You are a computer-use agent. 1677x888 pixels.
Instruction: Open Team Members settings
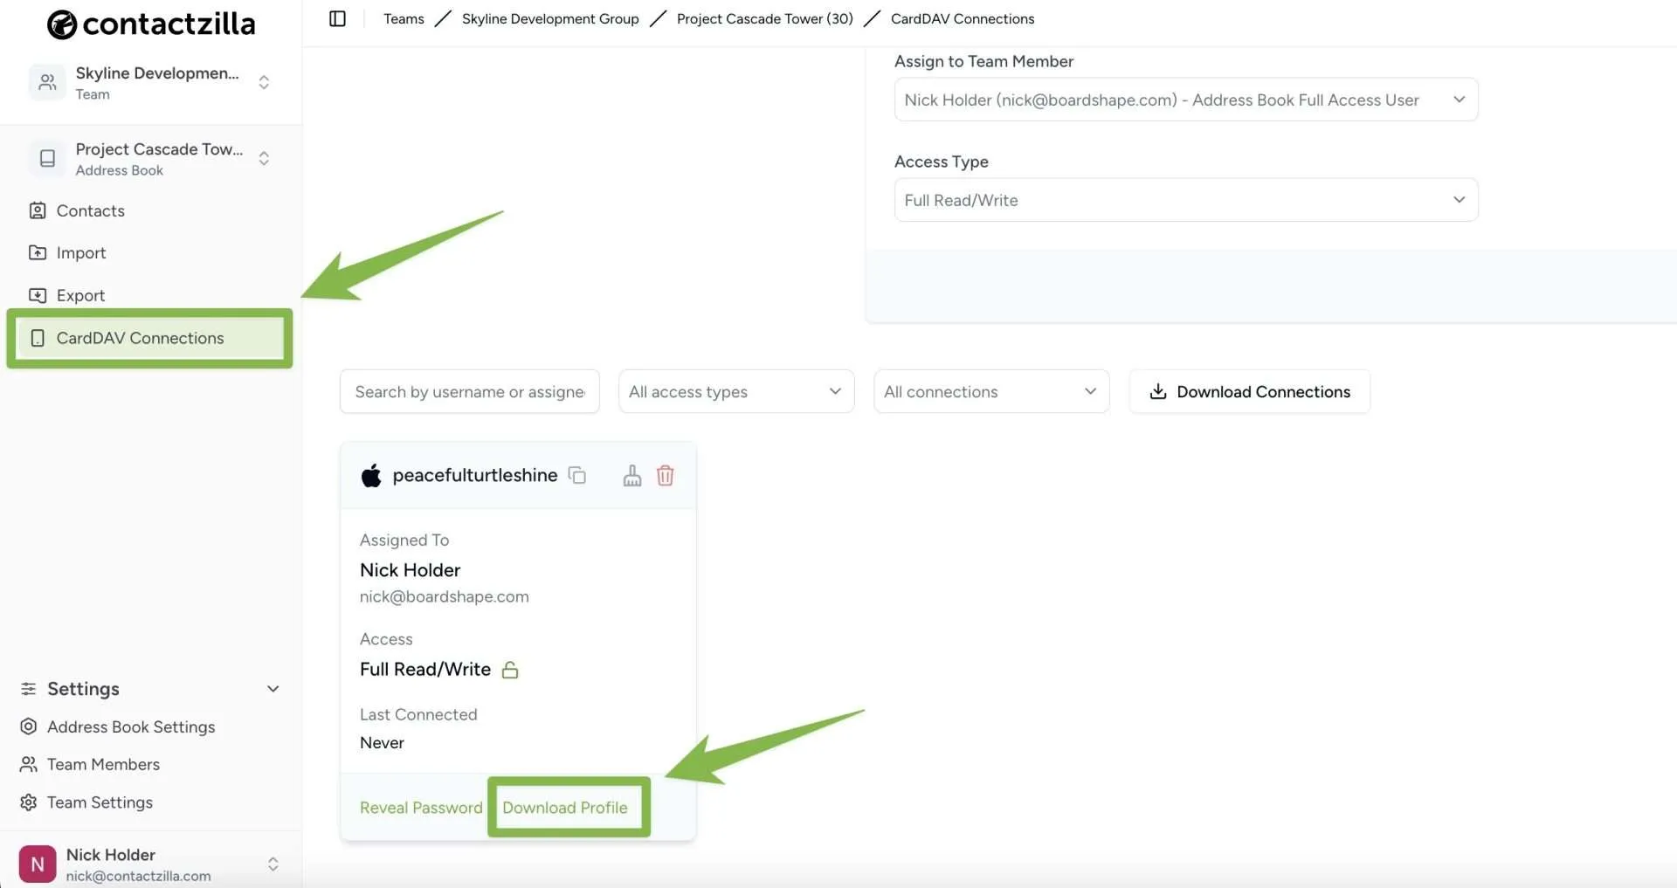pos(103,764)
